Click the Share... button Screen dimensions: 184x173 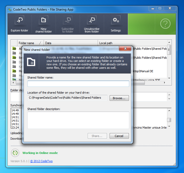(x=97, y=136)
